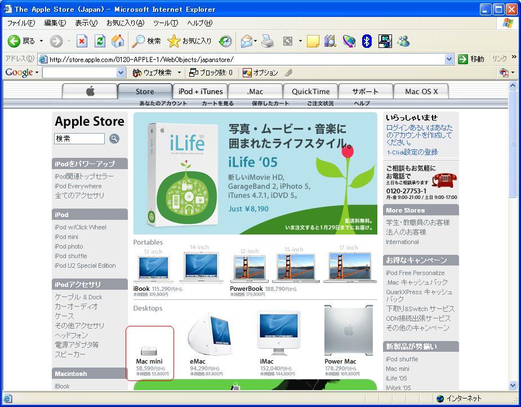Switch to the Mac OS X tab

pos(421,91)
